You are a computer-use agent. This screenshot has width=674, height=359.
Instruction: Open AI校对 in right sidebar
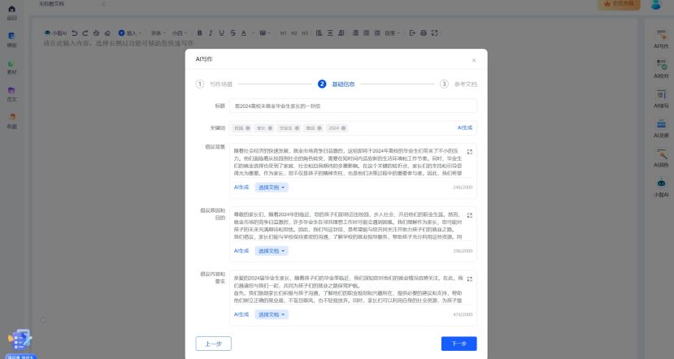coord(661,69)
